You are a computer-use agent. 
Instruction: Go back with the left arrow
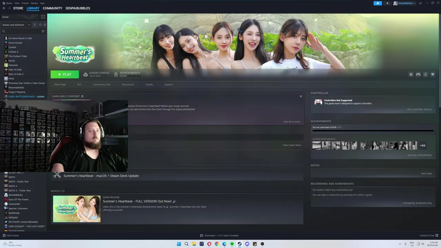click(x=4, y=8)
